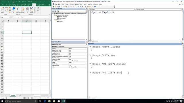Image resolution: width=184 pixels, height=103 pixels.
Task: Switch to Categorized properties tab
Action: tap(61, 47)
